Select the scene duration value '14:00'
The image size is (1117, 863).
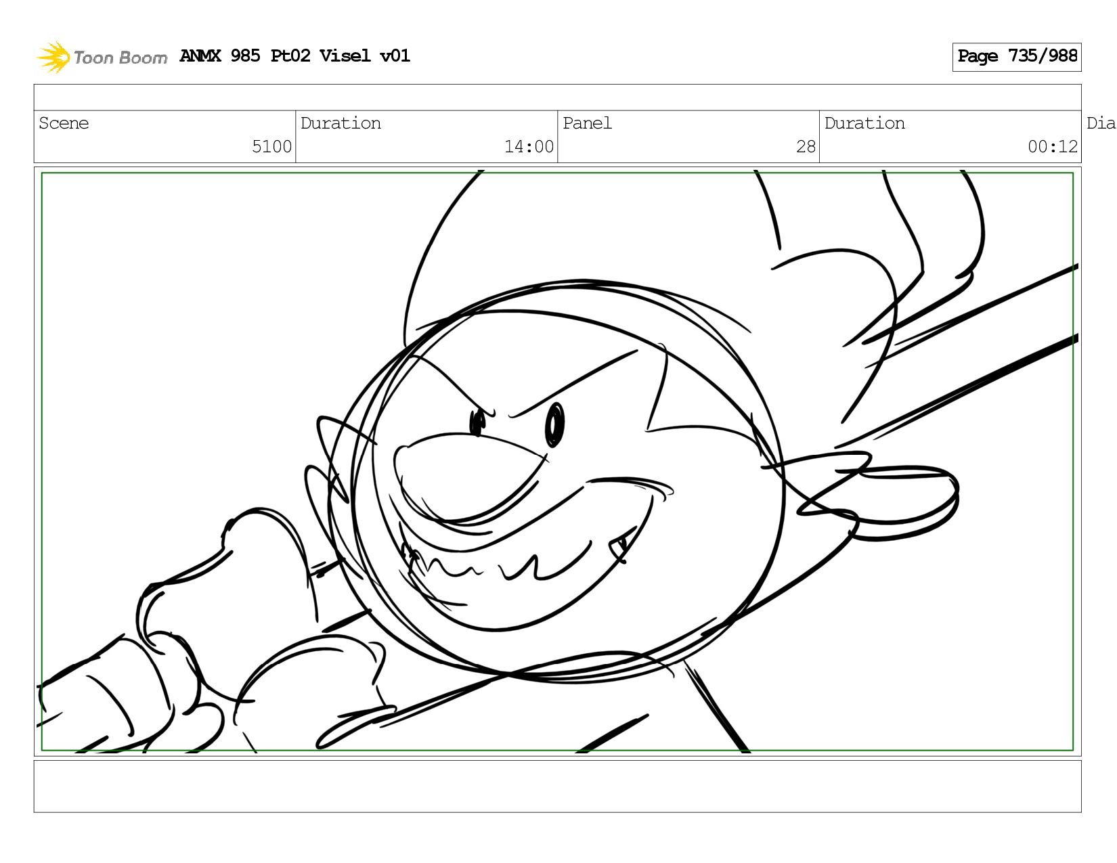pyautogui.click(x=529, y=147)
